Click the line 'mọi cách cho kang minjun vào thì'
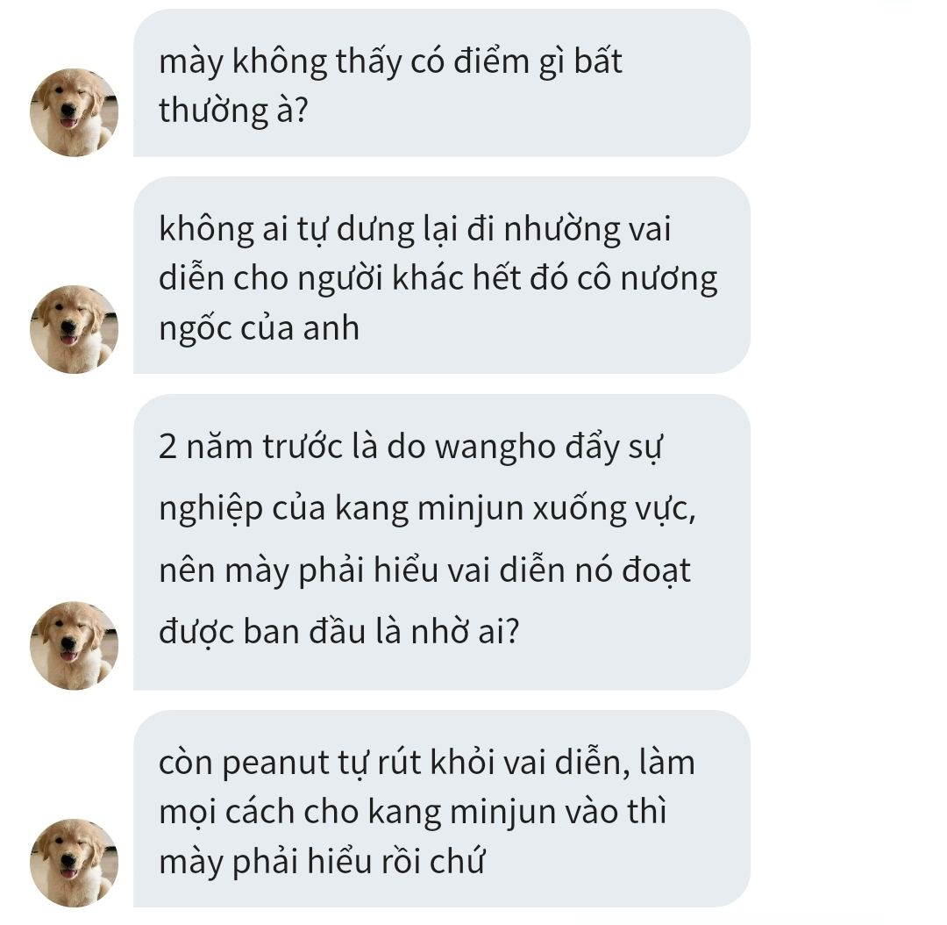 [412, 814]
